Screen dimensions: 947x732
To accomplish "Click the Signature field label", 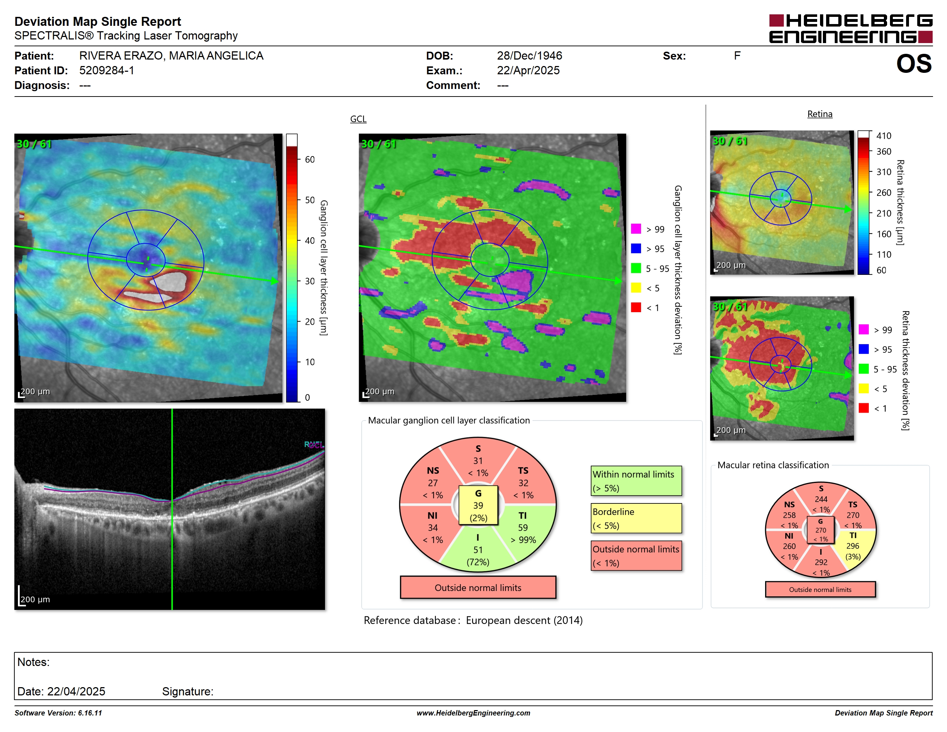I will [188, 691].
